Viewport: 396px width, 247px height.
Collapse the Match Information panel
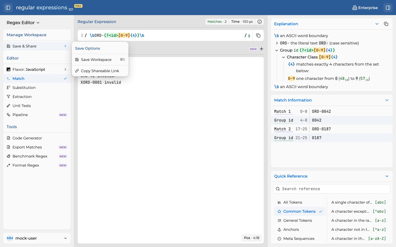(387, 100)
